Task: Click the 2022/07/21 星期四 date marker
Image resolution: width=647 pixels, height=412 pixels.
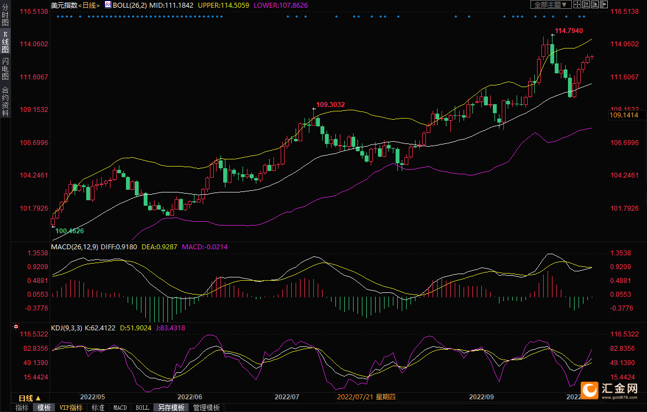Action: tap(366, 397)
